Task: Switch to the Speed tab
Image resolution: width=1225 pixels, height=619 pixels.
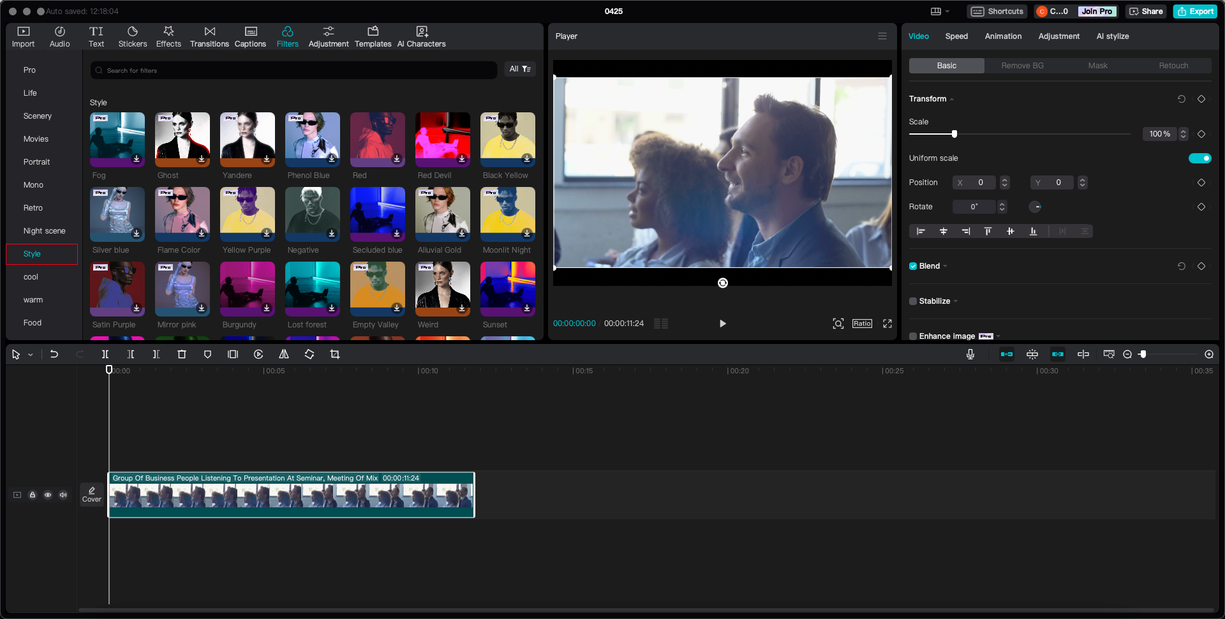Action: coord(956,36)
